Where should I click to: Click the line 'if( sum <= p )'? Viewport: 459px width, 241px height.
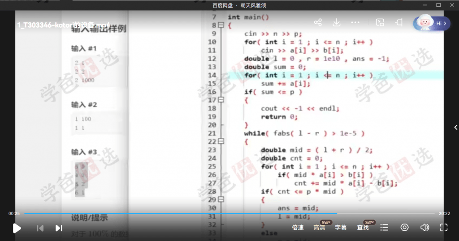[273, 92]
